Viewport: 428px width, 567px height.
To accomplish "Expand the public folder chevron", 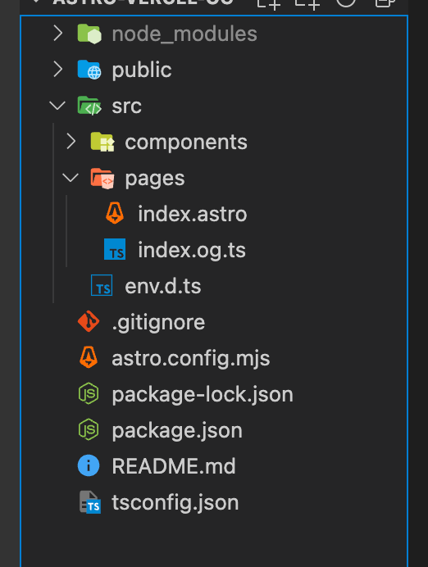I will [x=58, y=69].
